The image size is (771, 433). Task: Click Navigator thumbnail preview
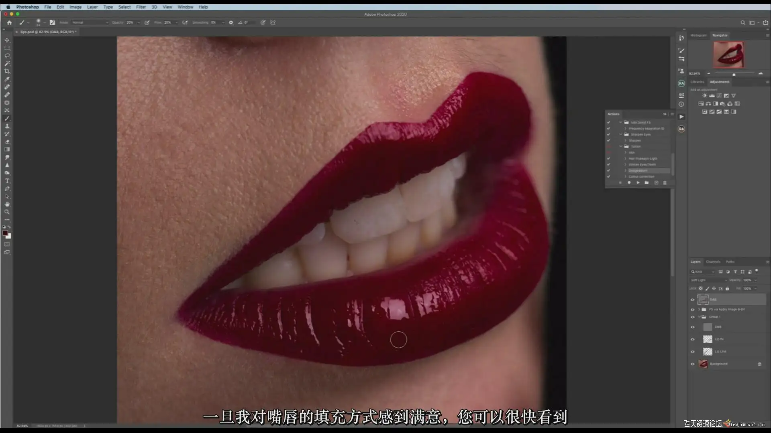728,55
